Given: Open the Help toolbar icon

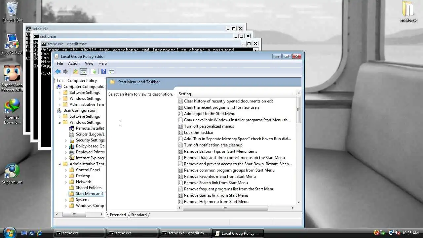Looking at the screenshot, I should point(103,72).
